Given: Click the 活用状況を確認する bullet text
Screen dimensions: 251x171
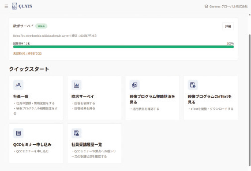Looking at the screenshot, I should point(145,109).
